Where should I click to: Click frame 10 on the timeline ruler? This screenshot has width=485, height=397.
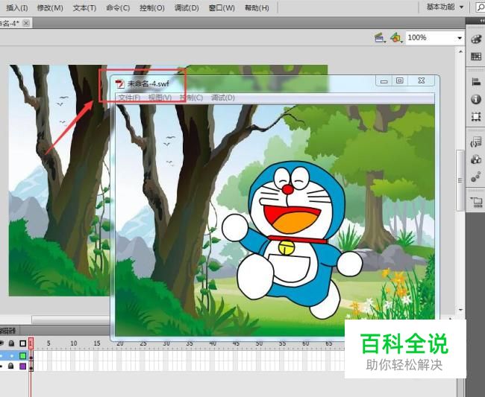(74, 343)
